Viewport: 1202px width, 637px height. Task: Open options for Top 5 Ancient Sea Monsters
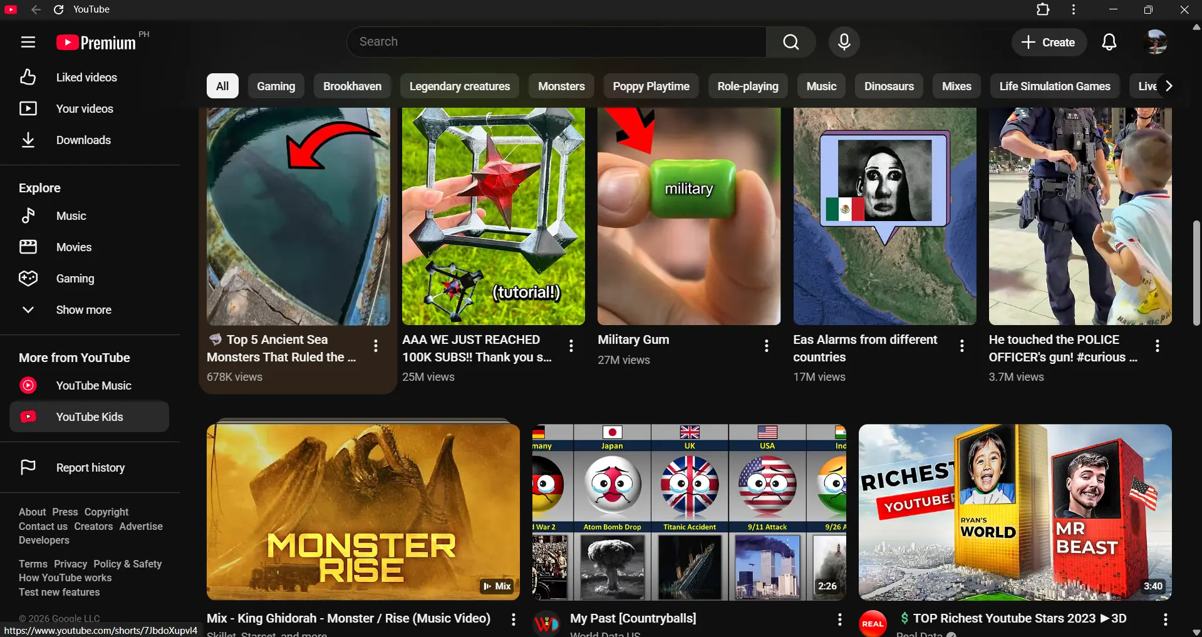click(376, 346)
